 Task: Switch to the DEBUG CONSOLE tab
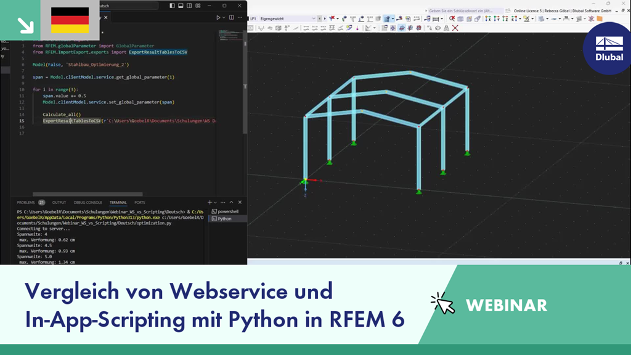coord(88,202)
